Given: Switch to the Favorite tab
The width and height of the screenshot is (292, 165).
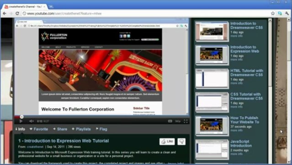Looking at the screenshot, I should [x=39, y=129].
